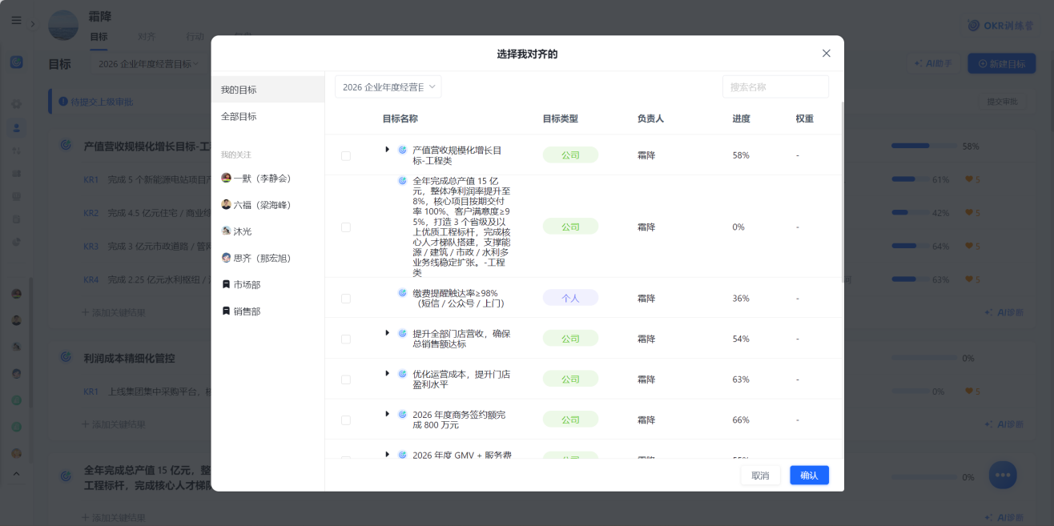
Task: Click the target icon beside 2026 年度商务签约额
Action: (403, 414)
